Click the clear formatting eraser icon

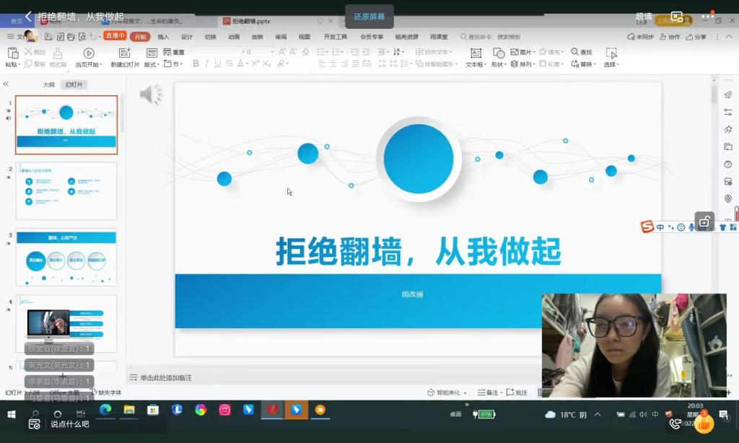(305, 52)
